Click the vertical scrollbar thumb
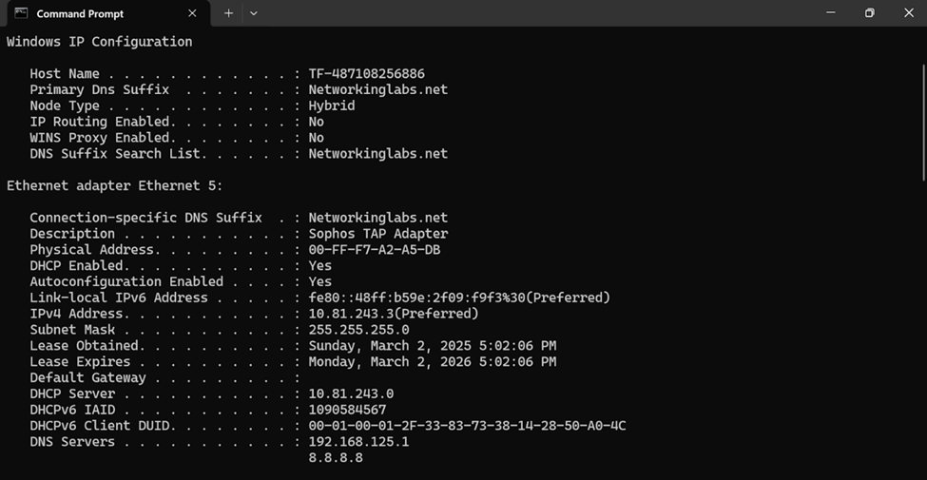 (923, 122)
